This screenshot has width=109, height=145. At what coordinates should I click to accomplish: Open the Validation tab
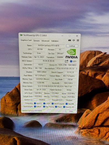(55, 41)
